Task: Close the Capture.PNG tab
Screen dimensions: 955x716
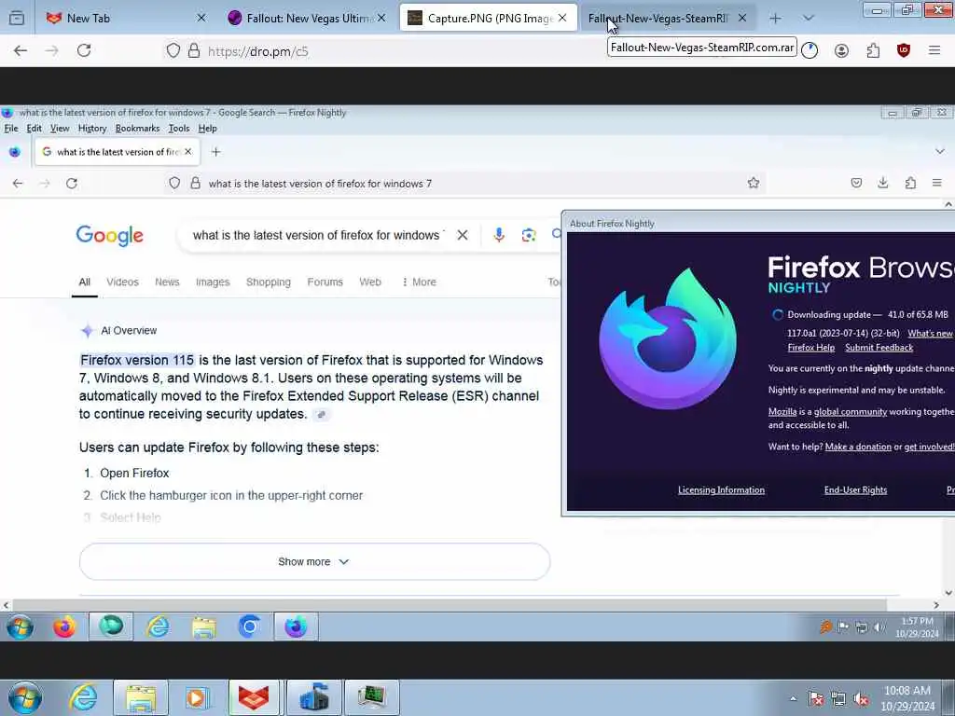Action: 562,19
